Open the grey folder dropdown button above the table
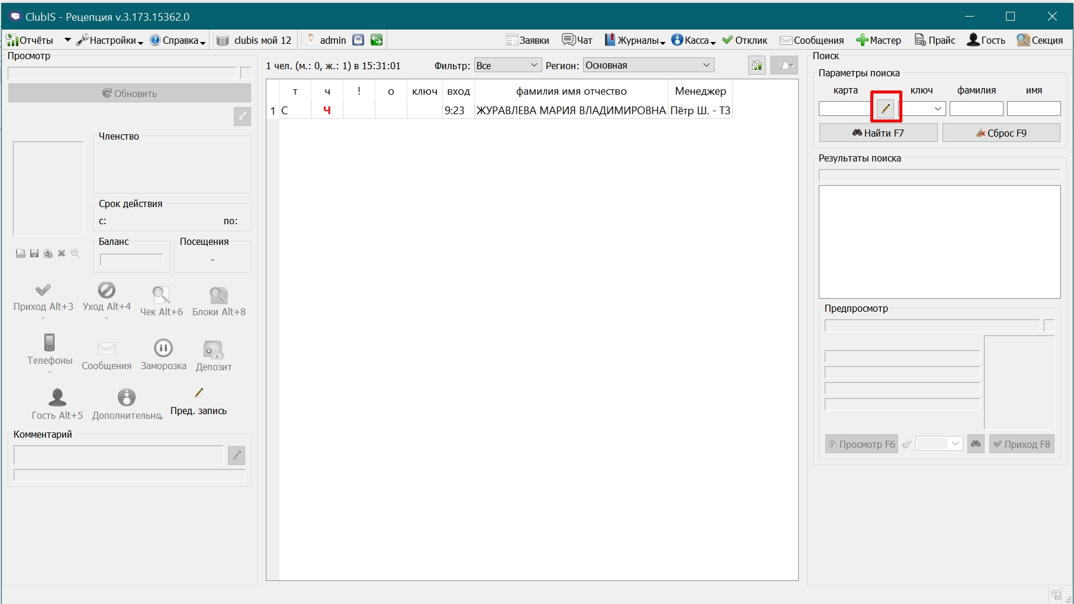The image size is (1074, 604). tap(784, 65)
